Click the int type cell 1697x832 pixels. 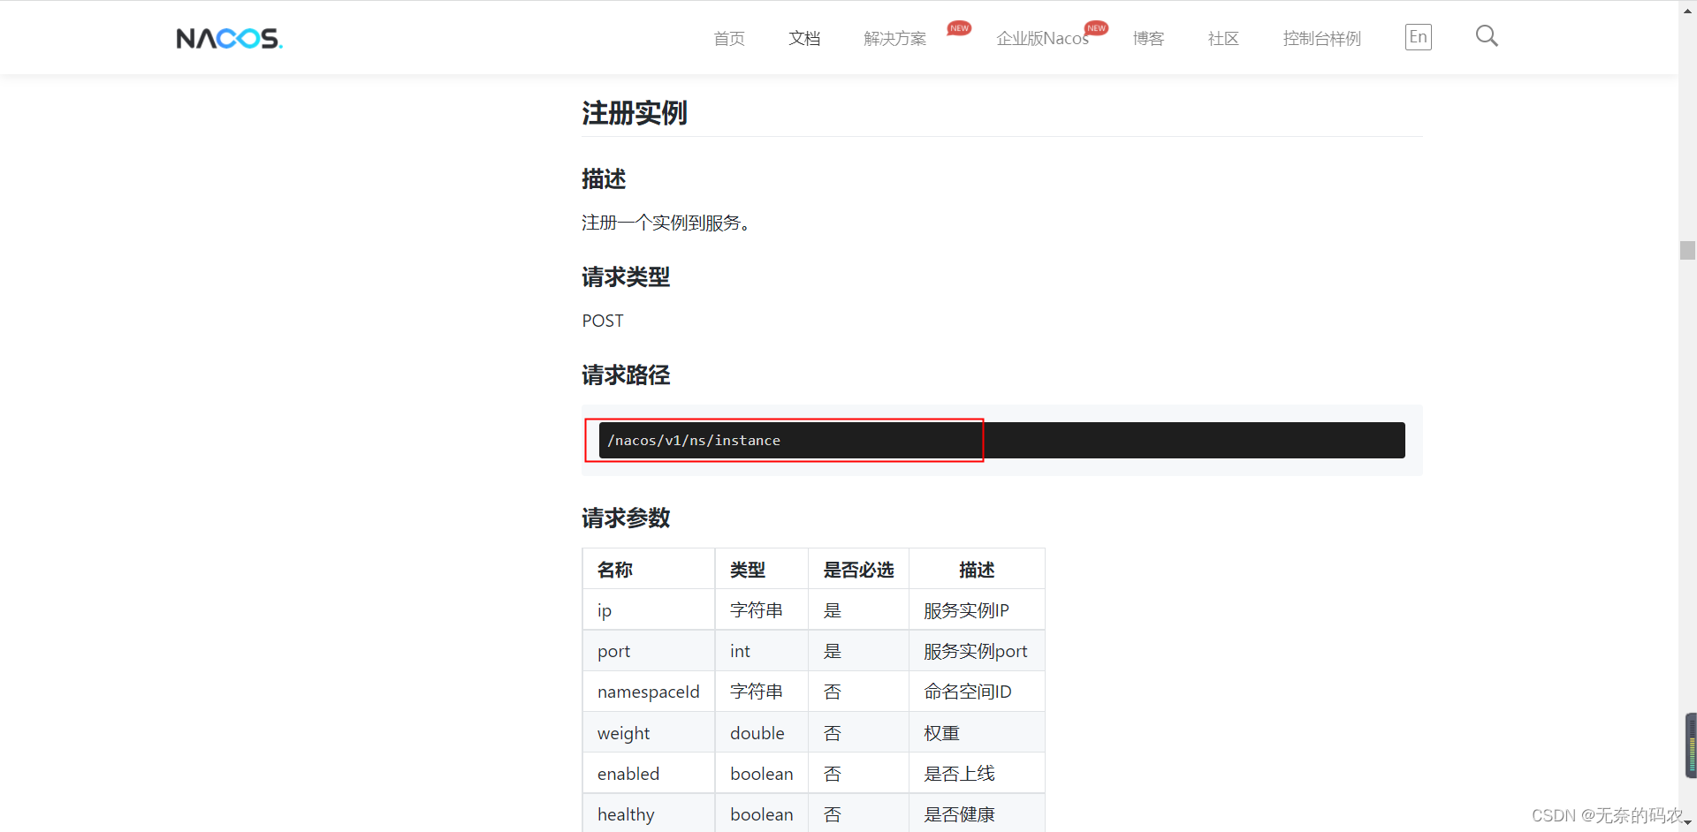(x=762, y=651)
